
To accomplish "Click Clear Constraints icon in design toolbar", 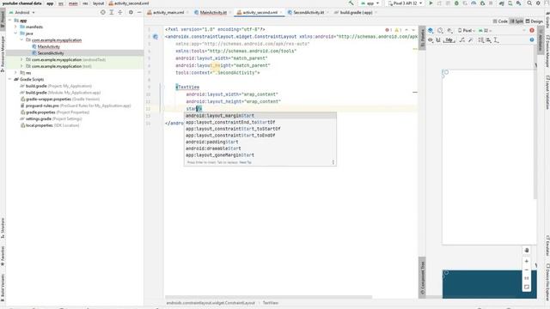I will (x=462, y=40).
